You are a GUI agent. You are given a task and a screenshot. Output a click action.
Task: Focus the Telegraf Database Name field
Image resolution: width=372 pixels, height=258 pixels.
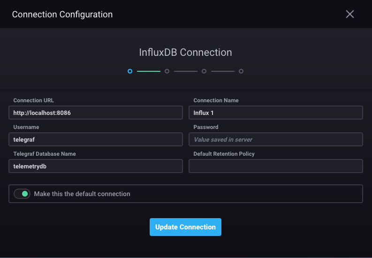(96, 166)
